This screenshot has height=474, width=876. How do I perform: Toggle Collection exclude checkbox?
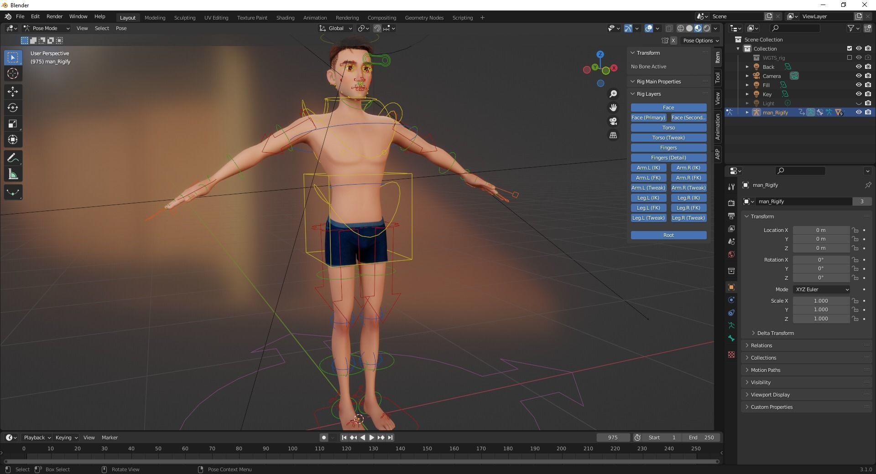[850, 48]
